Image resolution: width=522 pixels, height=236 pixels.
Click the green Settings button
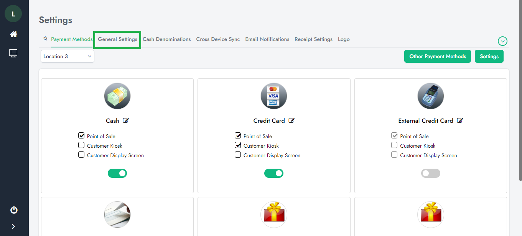(x=489, y=56)
